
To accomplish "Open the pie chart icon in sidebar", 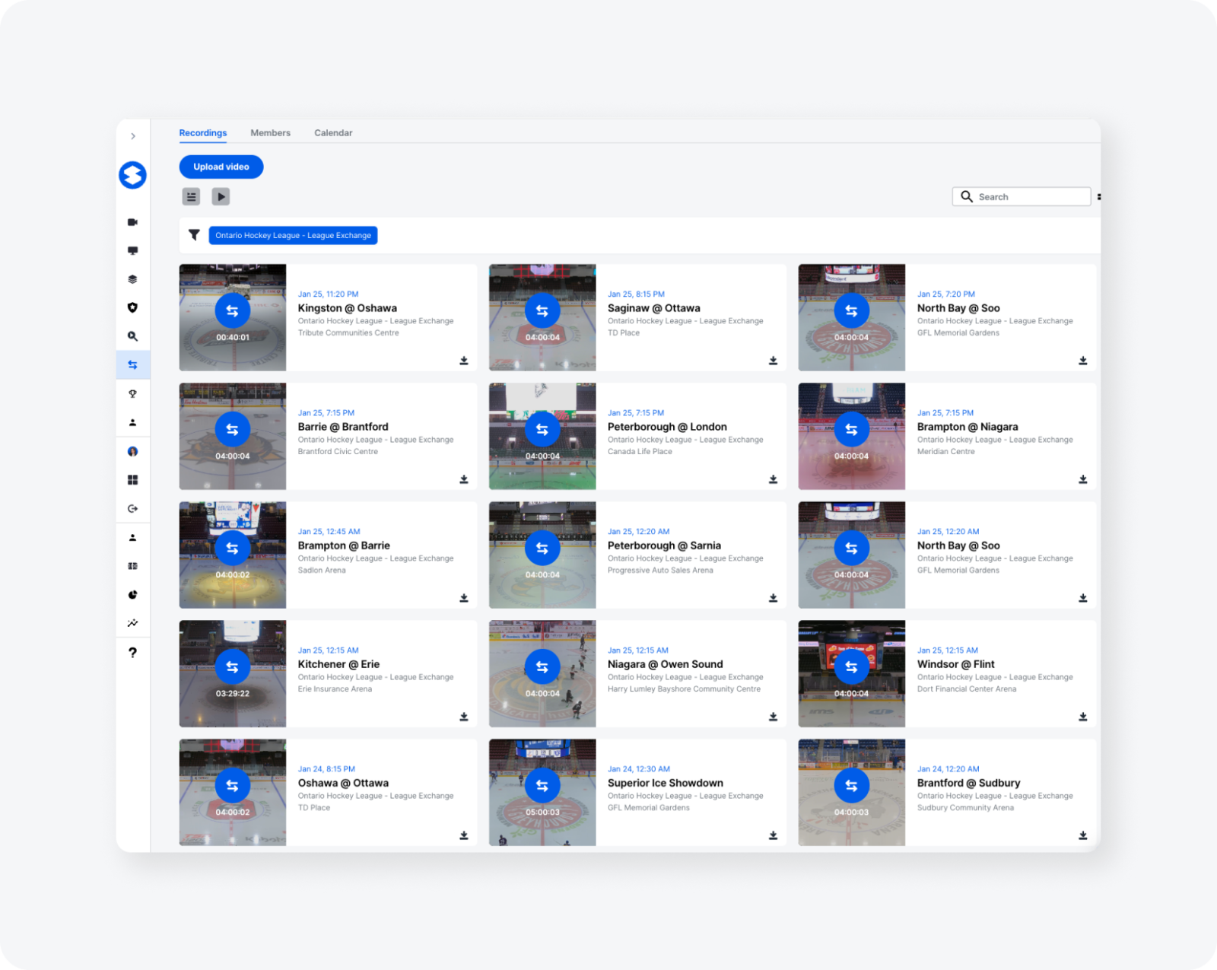I will [132, 595].
